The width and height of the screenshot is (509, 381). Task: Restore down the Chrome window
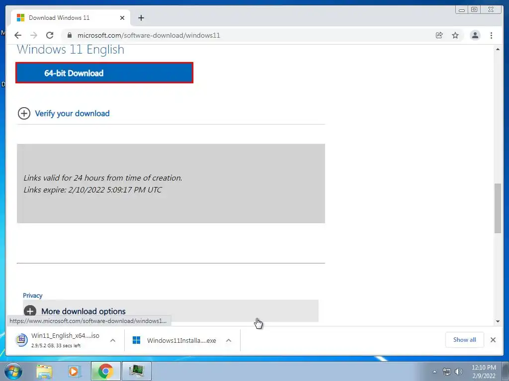pos(474,10)
